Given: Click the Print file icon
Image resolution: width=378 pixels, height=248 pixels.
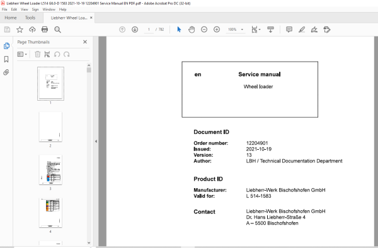Looking at the screenshot, I should pyautogui.click(x=45, y=30).
